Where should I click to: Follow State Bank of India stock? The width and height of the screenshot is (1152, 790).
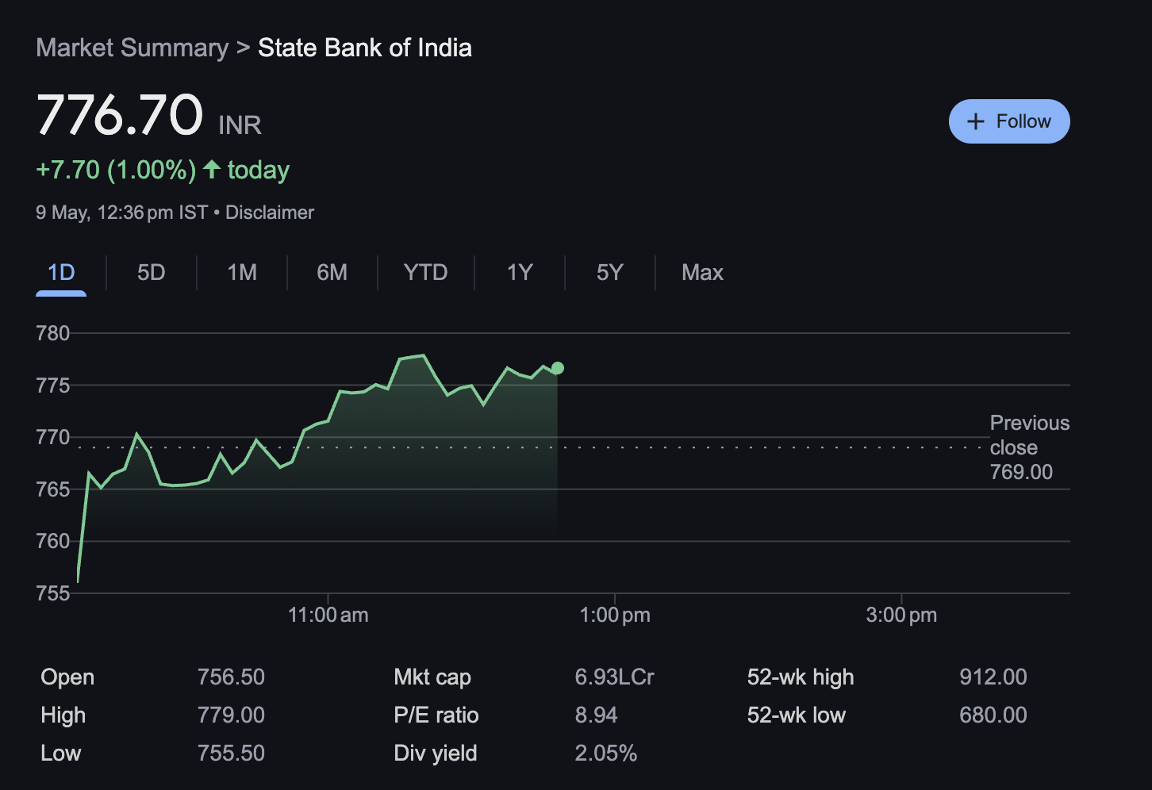pyautogui.click(x=1009, y=121)
